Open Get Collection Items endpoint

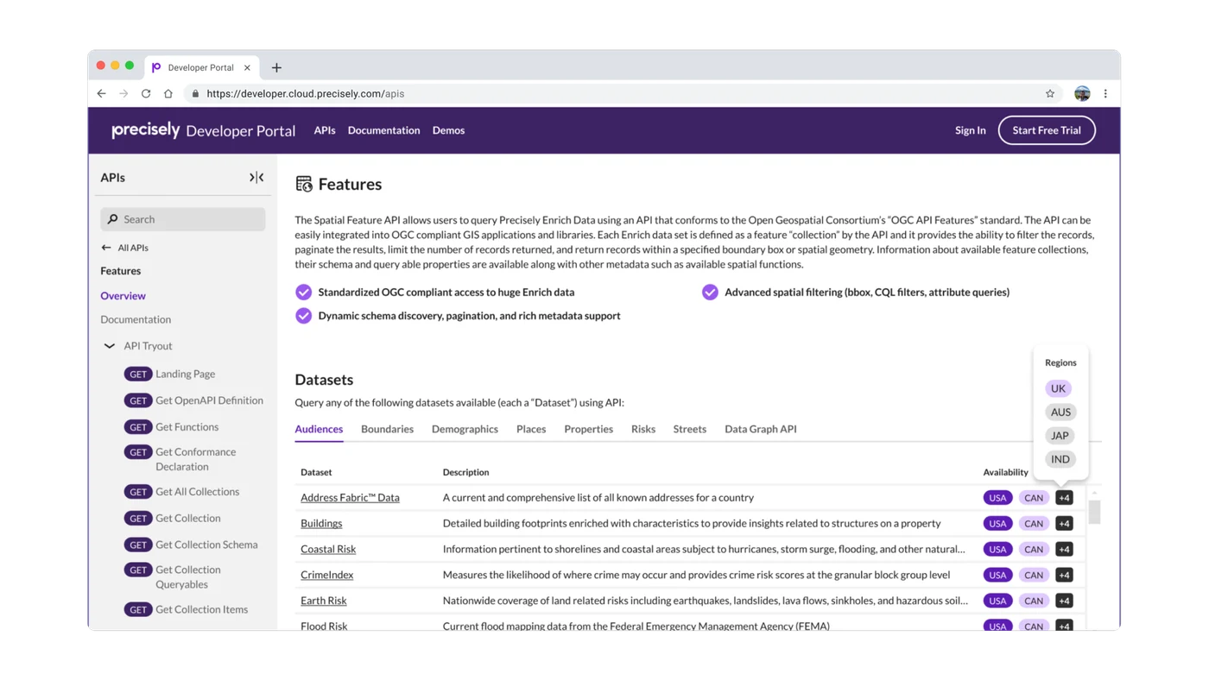pyautogui.click(x=201, y=609)
